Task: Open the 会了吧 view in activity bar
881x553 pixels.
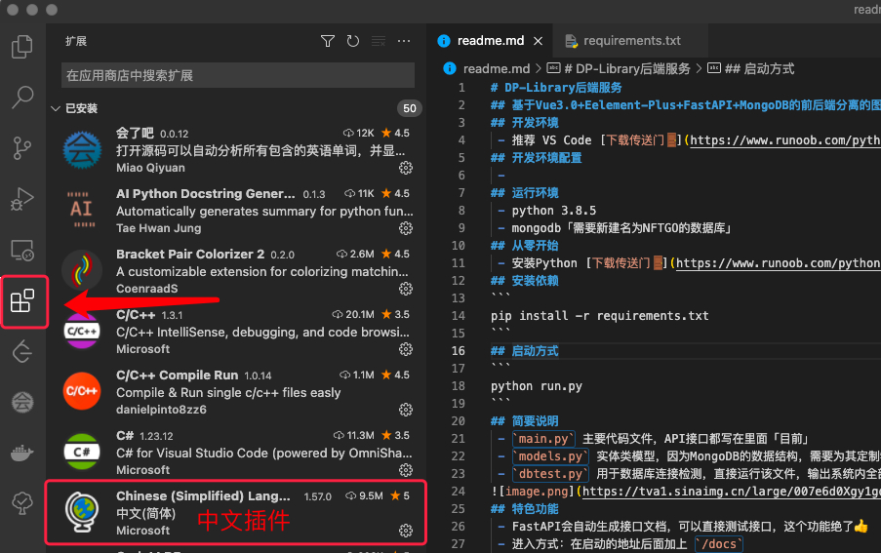Action: 22,402
